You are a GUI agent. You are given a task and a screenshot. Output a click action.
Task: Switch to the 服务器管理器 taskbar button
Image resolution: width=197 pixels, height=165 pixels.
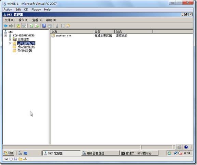pyautogui.click(x=100, y=153)
